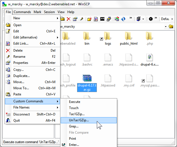Viewport: 177px width, 147px height.
Task: Select the .php folder
Action: pyautogui.click(x=150, y=38)
